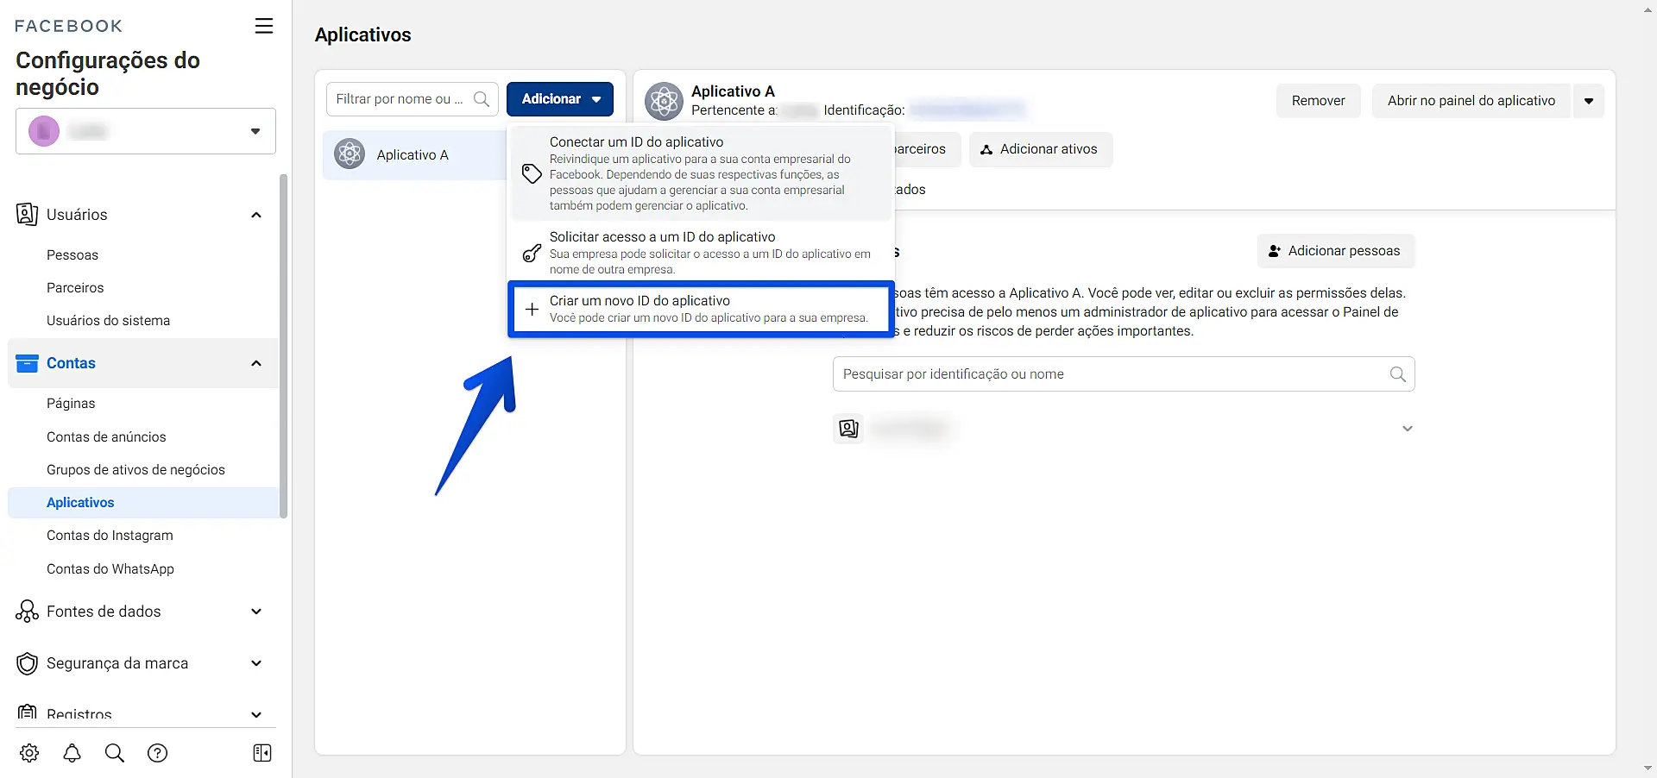Image resolution: width=1657 pixels, height=778 pixels.
Task: Go to Pessoas in the sidebar
Action: click(x=72, y=255)
